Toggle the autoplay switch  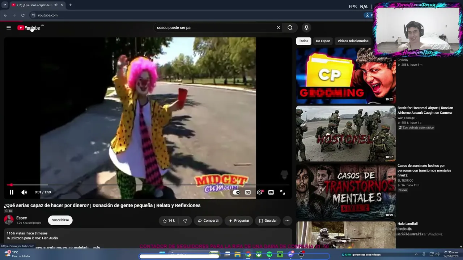(x=236, y=192)
